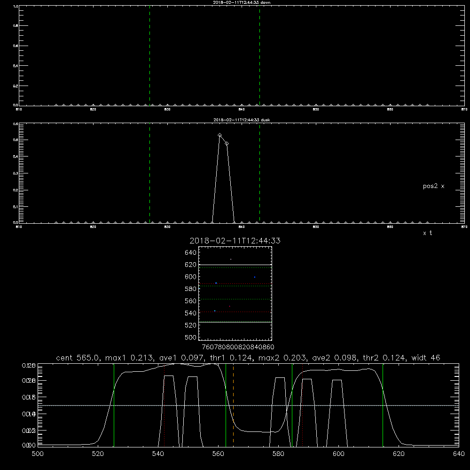Viewport: 470px width, 470px height.
Task: Select the orange dashed center line in the bottom plot
Action: 233,405
